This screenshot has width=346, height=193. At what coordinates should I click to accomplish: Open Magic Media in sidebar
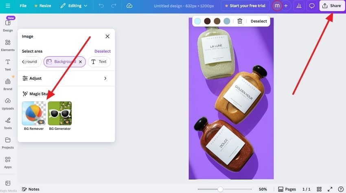pos(8,186)
